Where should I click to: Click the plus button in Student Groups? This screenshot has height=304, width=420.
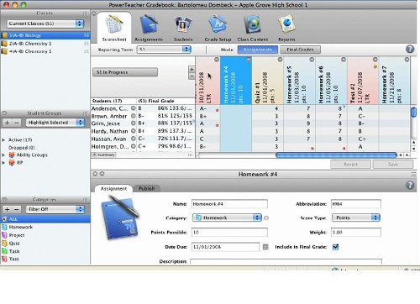(x=8, y=123)
